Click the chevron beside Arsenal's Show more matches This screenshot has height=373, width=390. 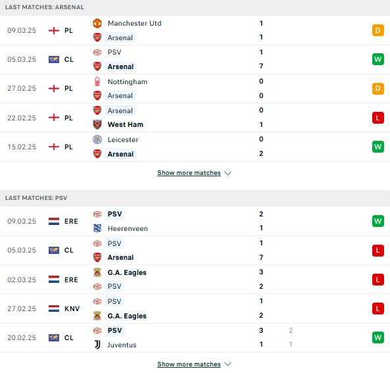228,173
